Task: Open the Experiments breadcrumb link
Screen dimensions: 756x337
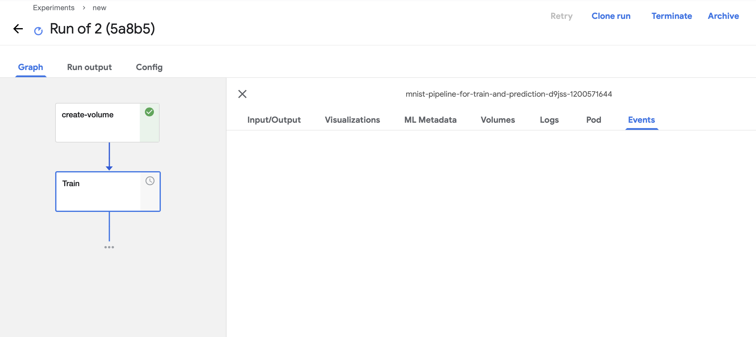Action: [54, 8]
